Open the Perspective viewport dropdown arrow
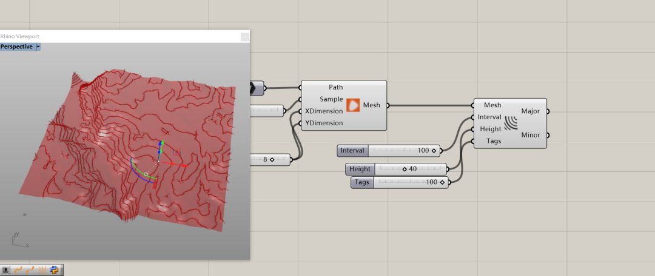Image resolution: width=655 pixels, height=276 pixels. pos(38,47)
